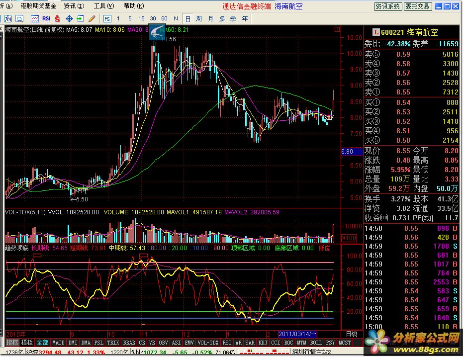This screenshot has height=357, width=464.
Task: Select the 全部 indicator tab
Action: tap(42, 343)
